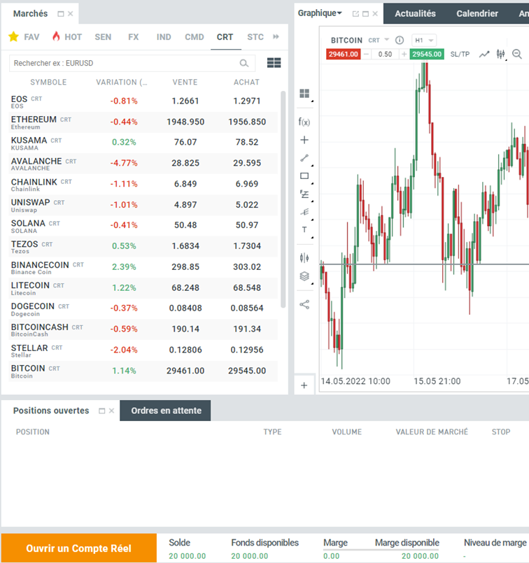The image size is (529, 563).
Task: Select the text T annotation tool
Action: click(x=304, y=230)
